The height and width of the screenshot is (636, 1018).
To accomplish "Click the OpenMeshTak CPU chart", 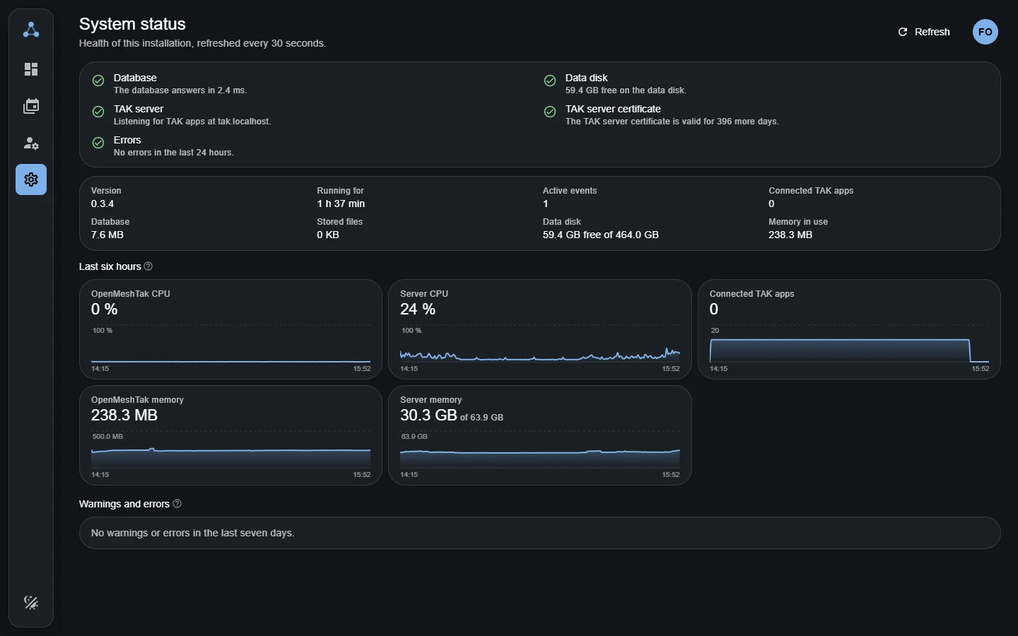I will (230, 349).
